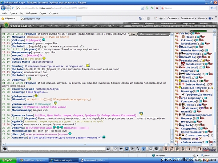218x163 pixels.
Task: Click the fourth peach-colored icon in bottom toolbar
Action: point(183,149)
